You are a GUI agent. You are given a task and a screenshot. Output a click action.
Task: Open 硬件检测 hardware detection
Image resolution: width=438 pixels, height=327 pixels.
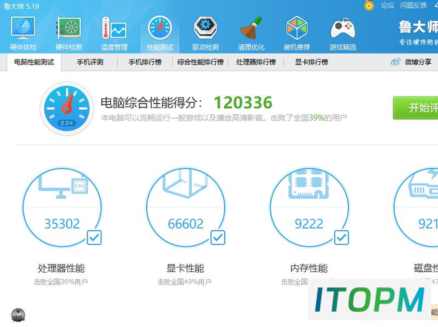pos(69,34)
